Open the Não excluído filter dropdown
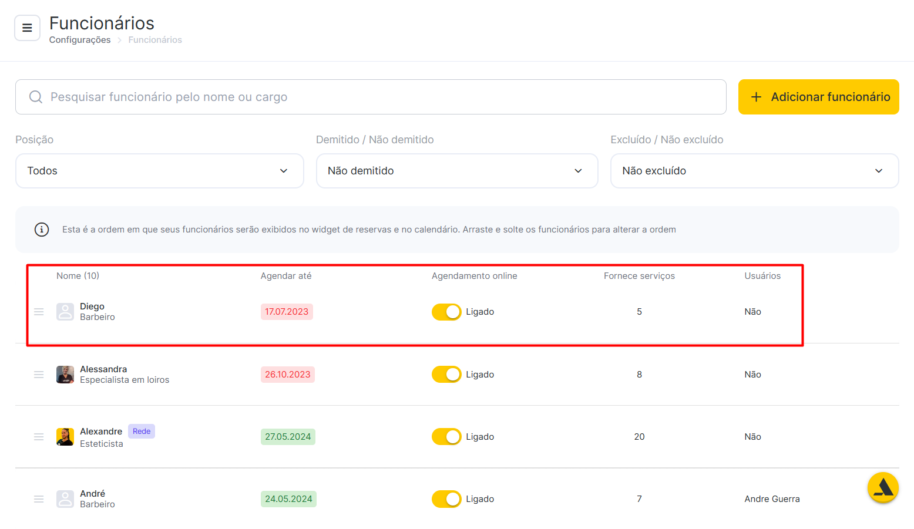The width and height of the screenshot is (914, 529). click(754, 171)
